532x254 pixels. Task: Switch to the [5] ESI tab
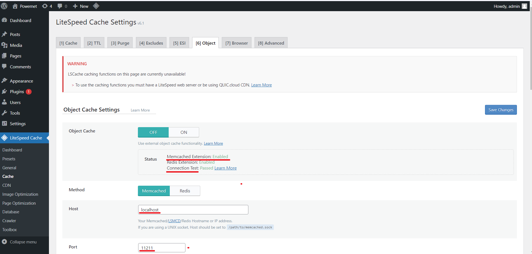tap(179, 43)
